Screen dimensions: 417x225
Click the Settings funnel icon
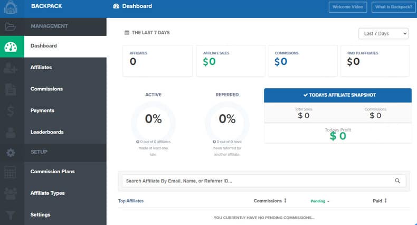(x=11, y=215)
